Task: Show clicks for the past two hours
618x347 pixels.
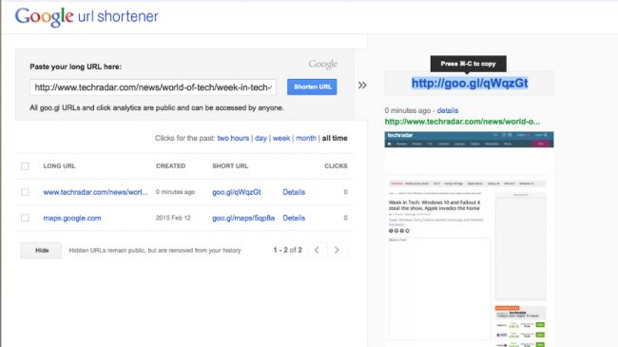Action: tap(233, 138)
